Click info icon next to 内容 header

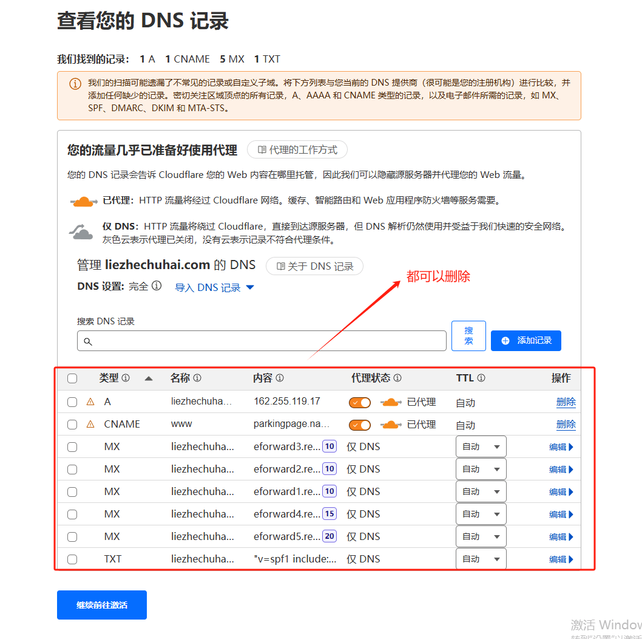(x=280, y=378)
